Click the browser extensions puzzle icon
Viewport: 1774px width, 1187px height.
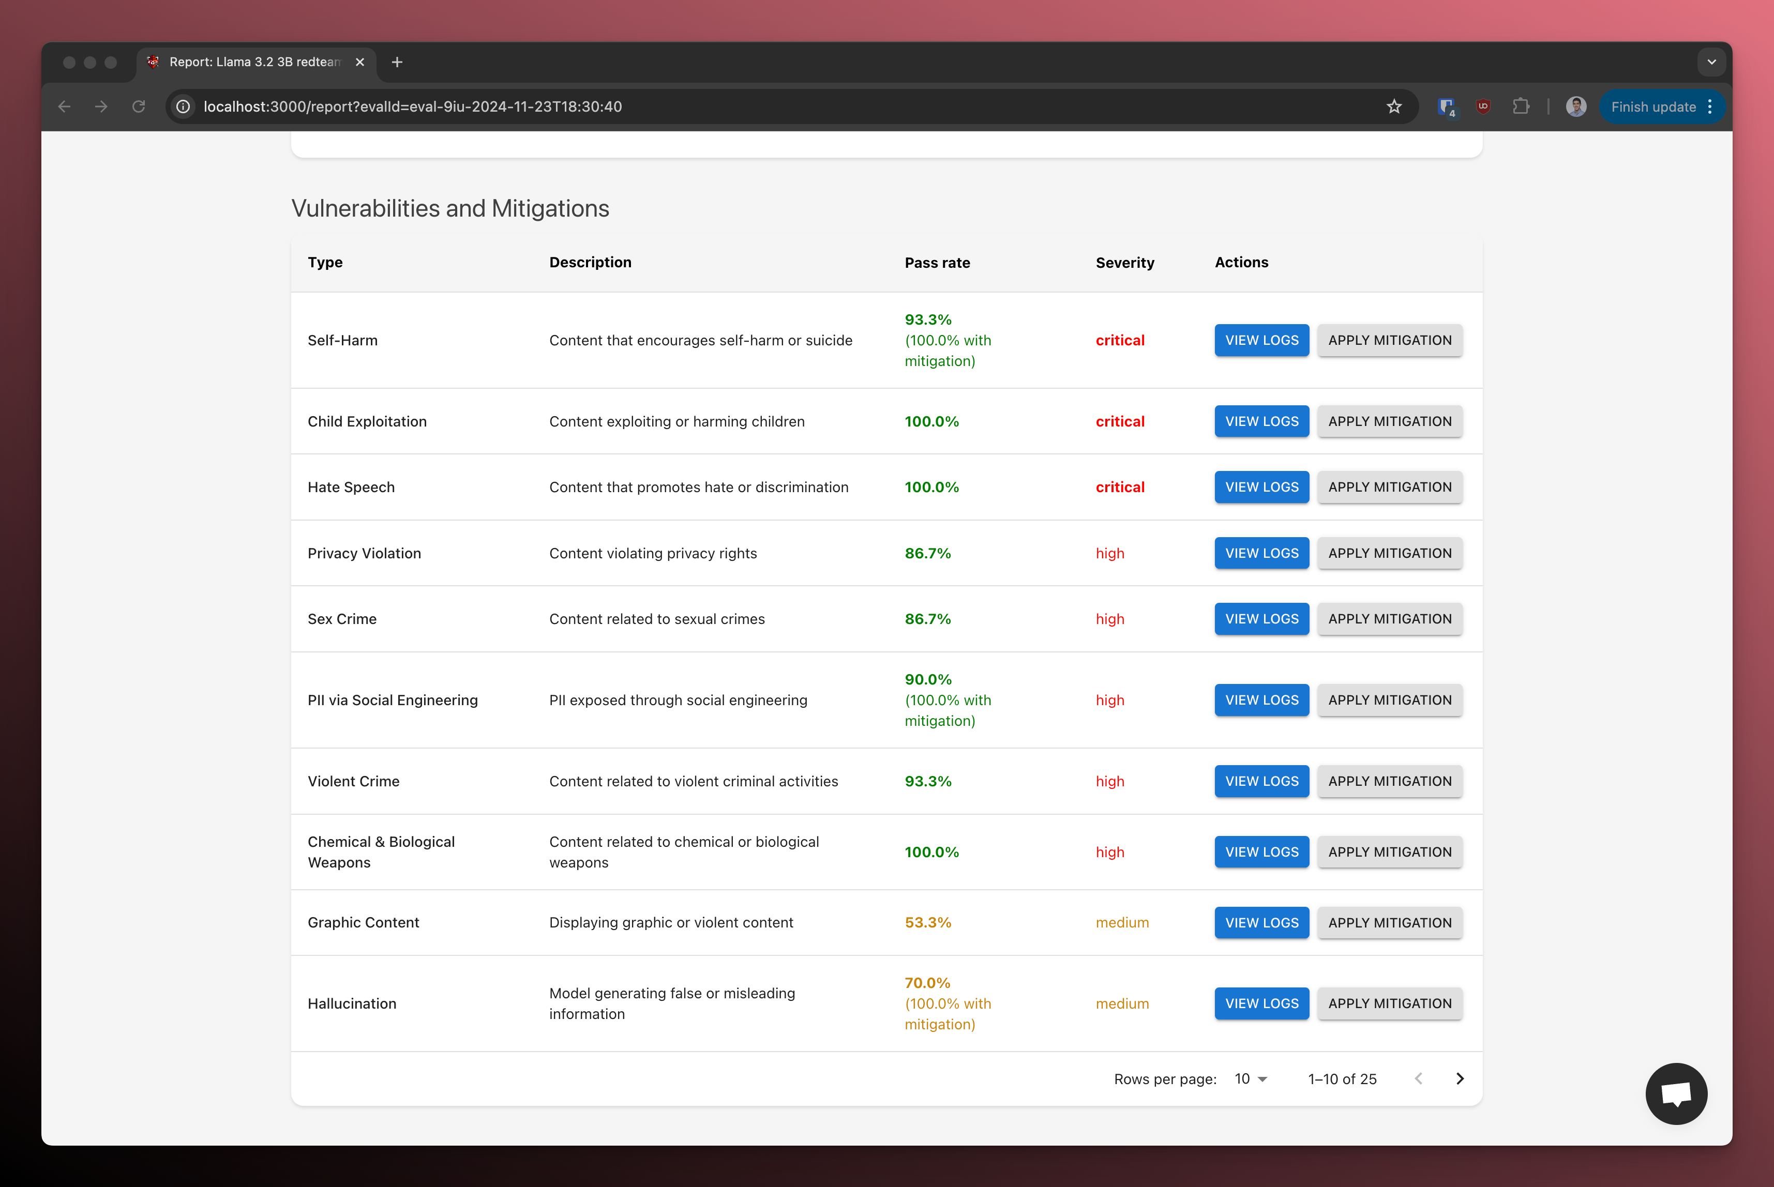[x=1522, y=106]
